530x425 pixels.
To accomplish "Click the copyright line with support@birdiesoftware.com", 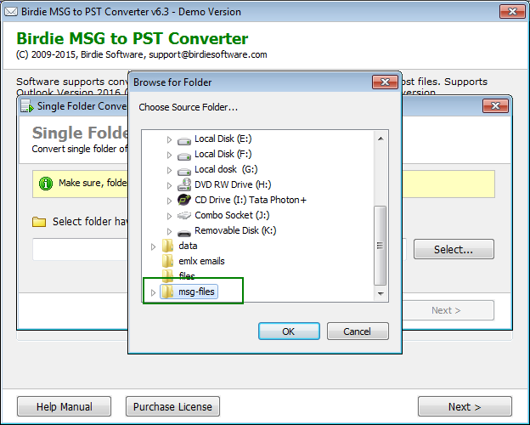I will click(x=142, y=54).
